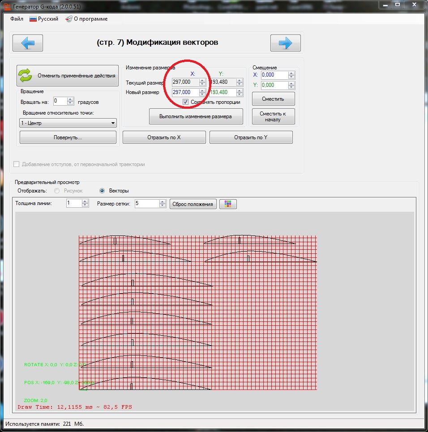The image size is (428, 432).
Task: Click the Сместить button
Action: [x=273, y=98]
